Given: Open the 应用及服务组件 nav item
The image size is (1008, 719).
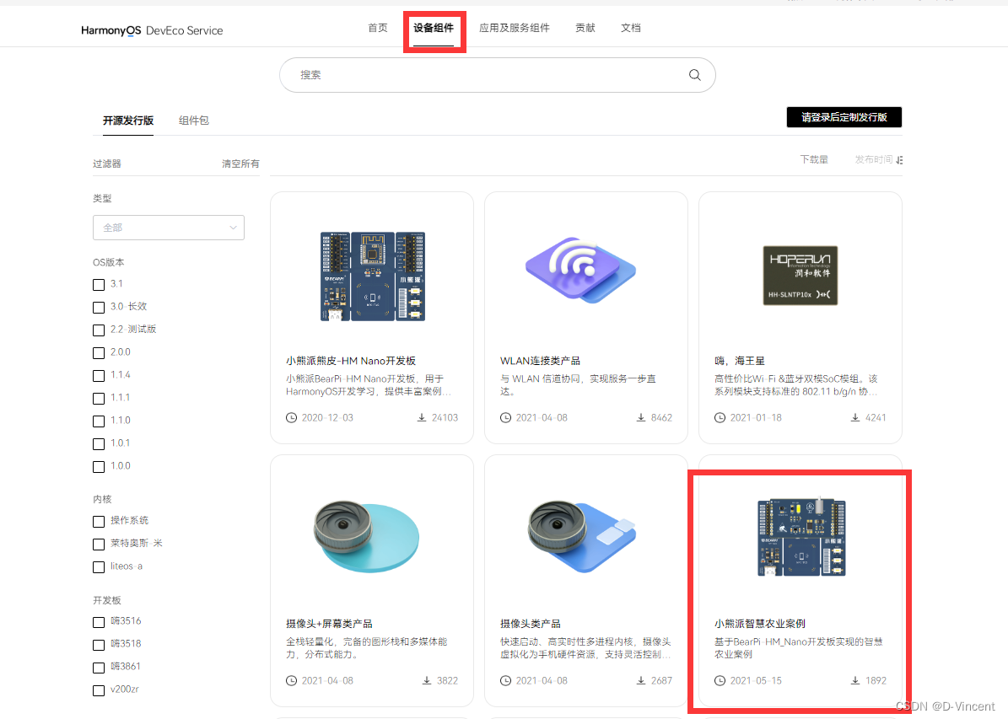Looking at the screenshot, I should (x=515, y=28).
